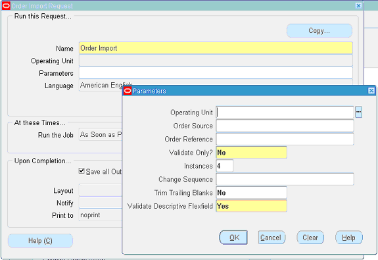Click the Oracle icon in Order Import Request title bar

(x=6, y=6)
